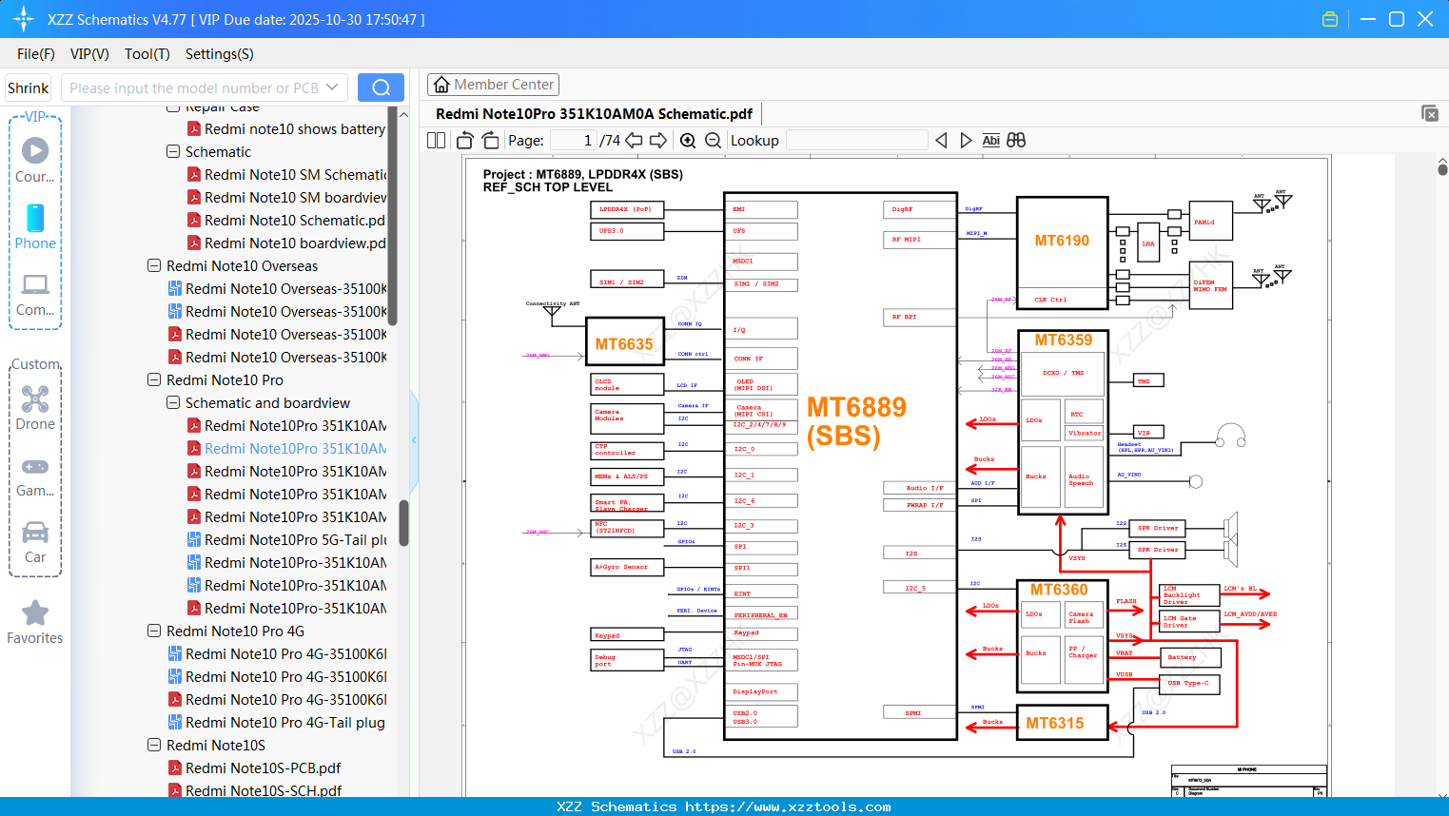Click the zoom out magnifier icon
1449x816 pixels.
[713, 141]
